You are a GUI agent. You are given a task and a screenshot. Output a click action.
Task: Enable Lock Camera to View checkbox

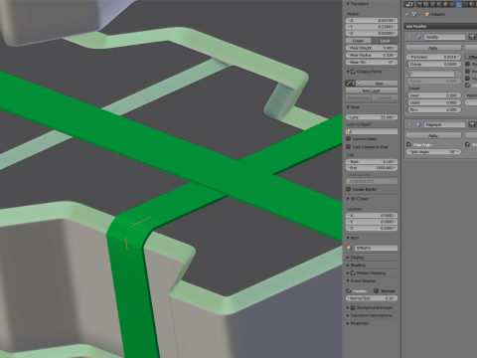(349, 147)
